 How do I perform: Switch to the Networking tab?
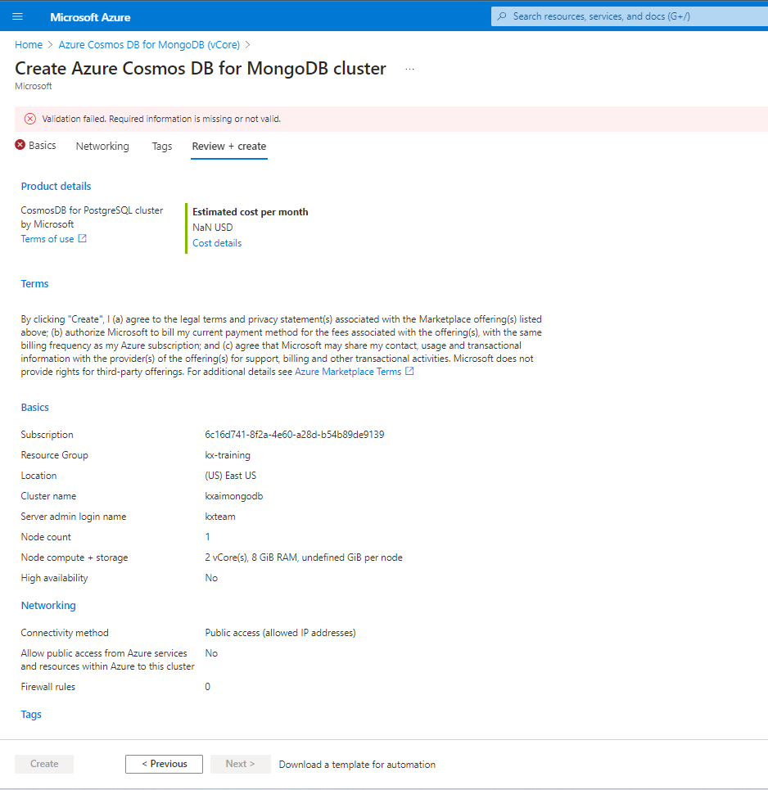point(102,146)
